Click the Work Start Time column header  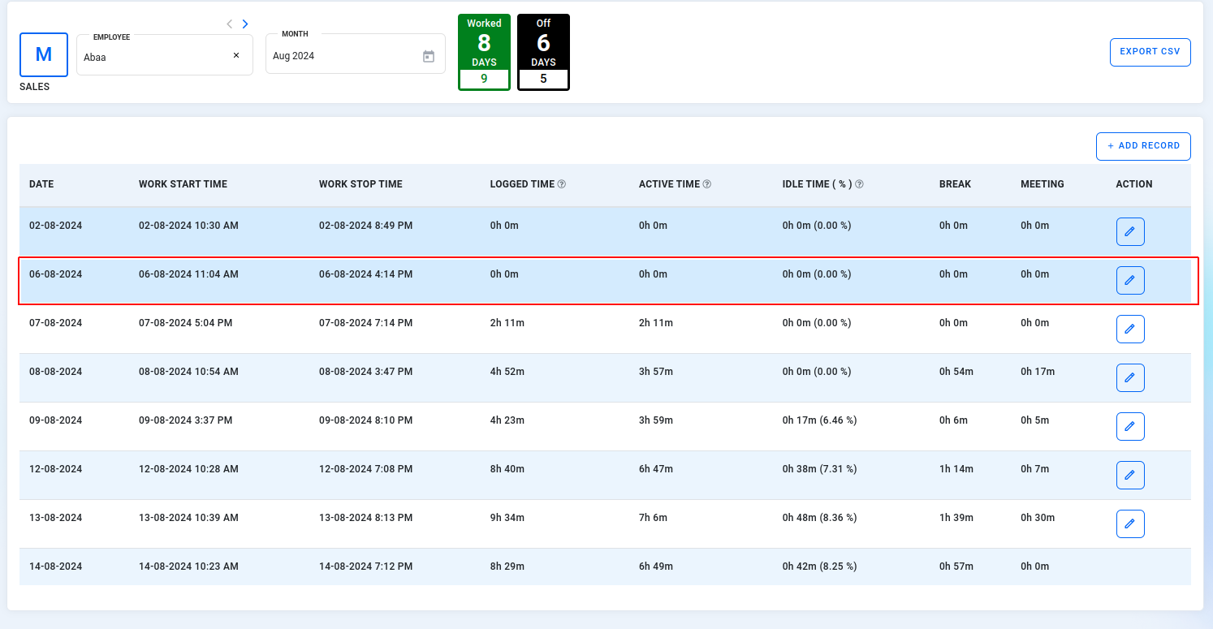[183, 184]
